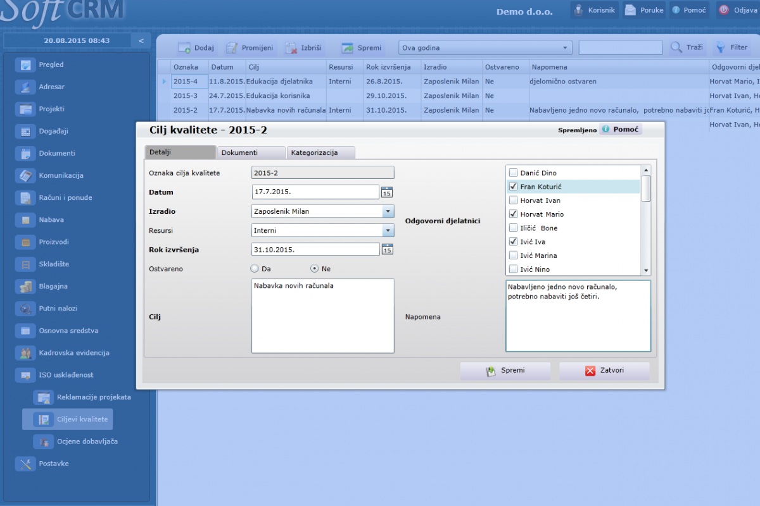Open the Pregled sidebar icon
This screenshot has width=760, height=506.
26,65
